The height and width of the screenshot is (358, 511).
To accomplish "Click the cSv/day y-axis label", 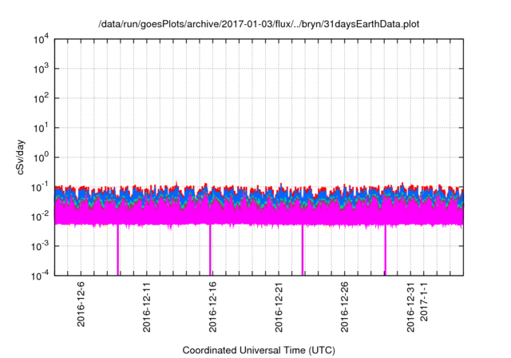I will click(x=21, y=157).
